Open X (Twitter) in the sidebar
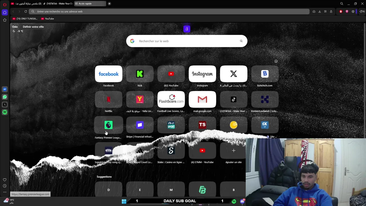This screenshot has height=206, width=366. pos(5,105)
